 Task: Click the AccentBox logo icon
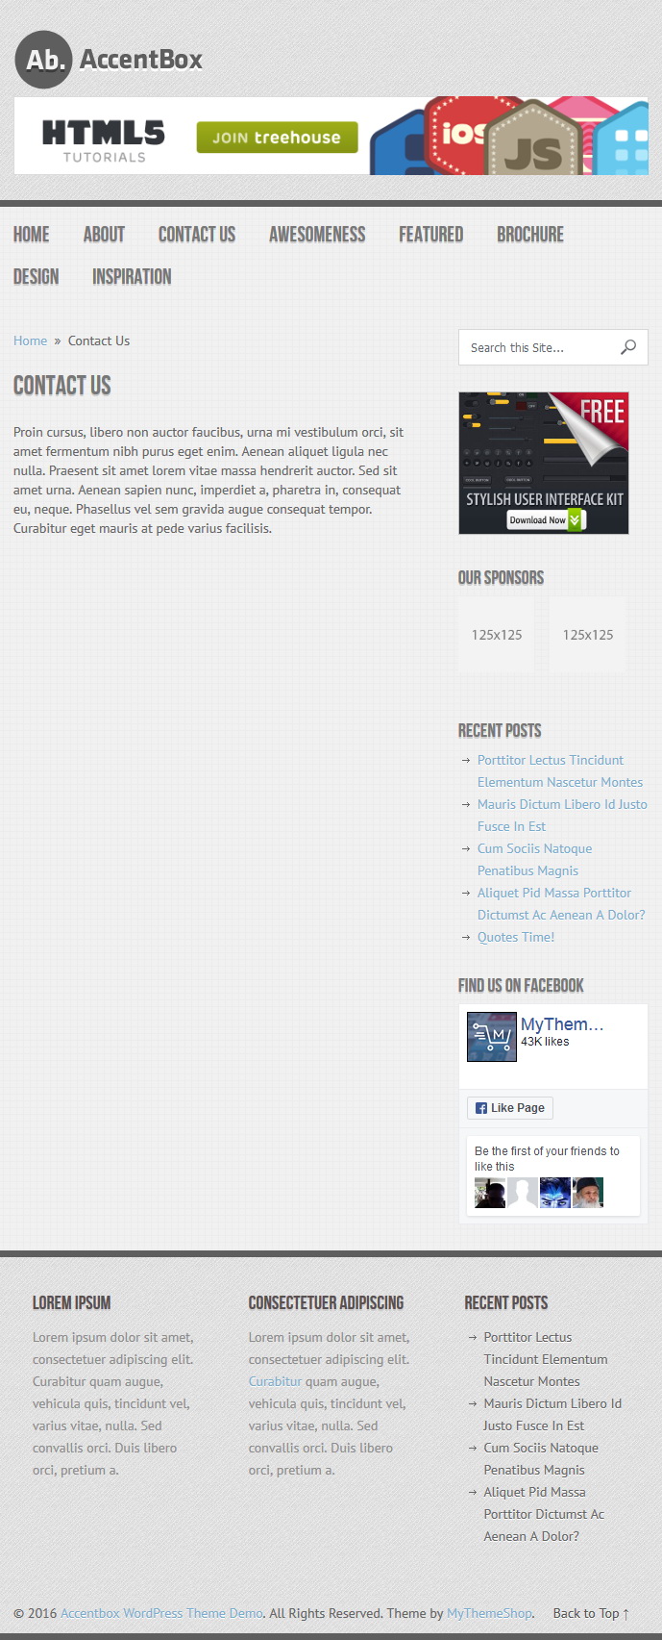(43, 60)
